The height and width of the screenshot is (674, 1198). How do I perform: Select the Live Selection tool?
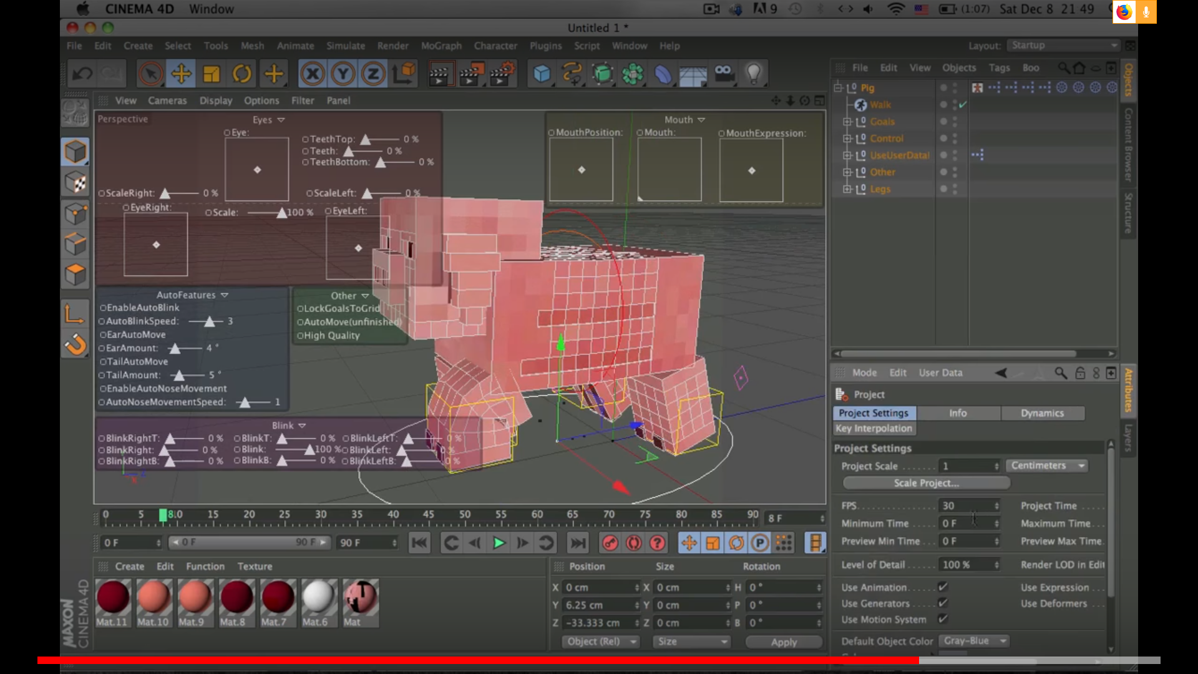[x=150, y=74]
